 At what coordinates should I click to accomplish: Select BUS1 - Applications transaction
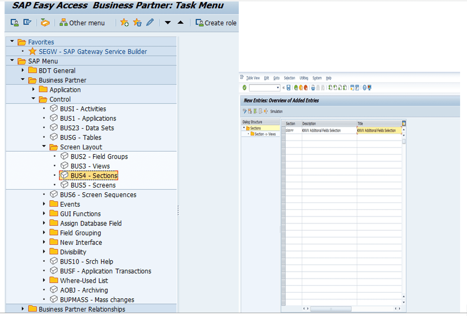(x=88, y=118)
